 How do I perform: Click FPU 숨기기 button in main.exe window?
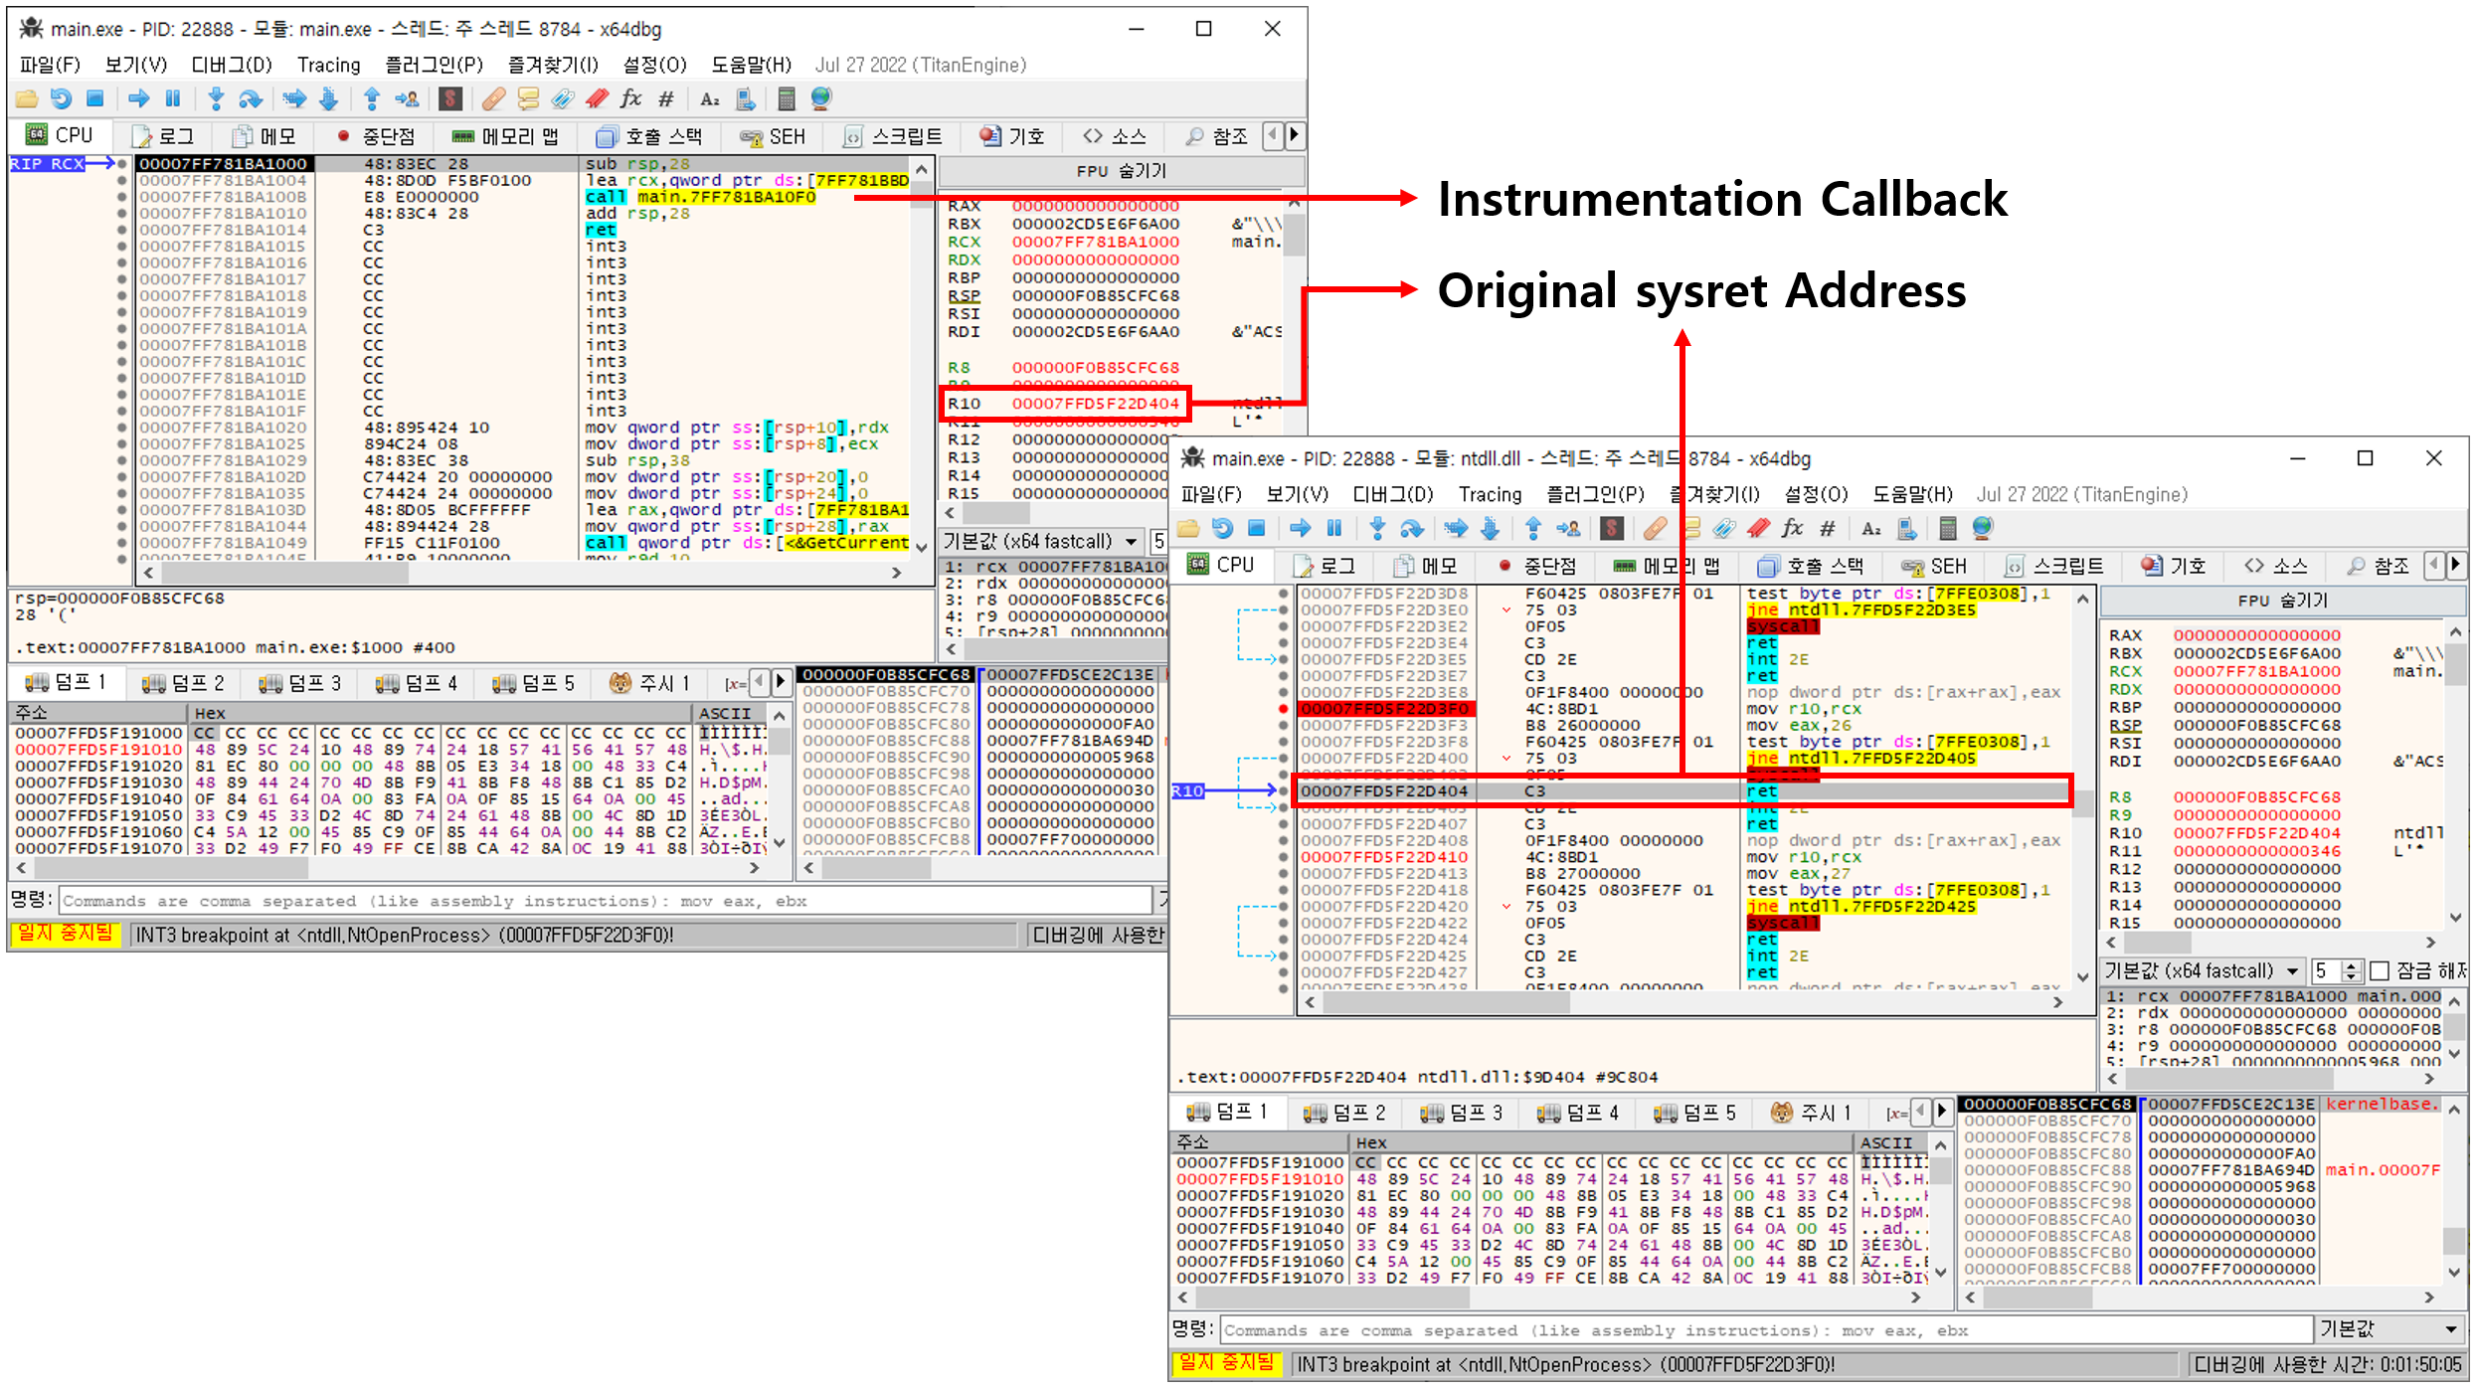[x=1120, y=171]
